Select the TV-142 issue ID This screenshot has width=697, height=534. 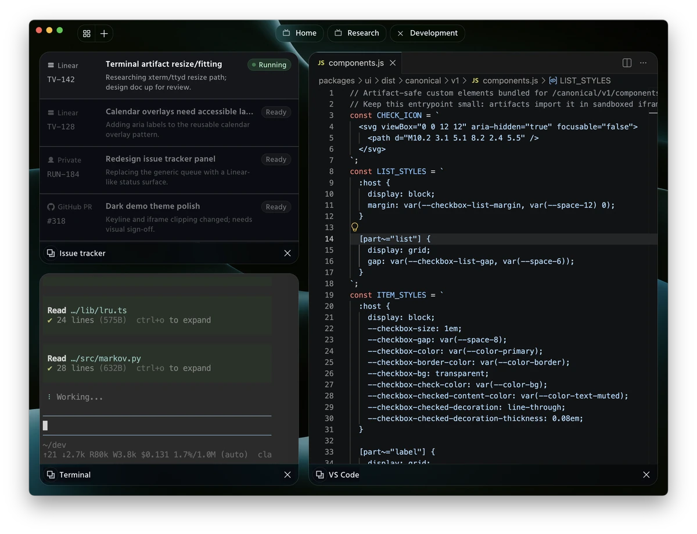click(61, 80)
